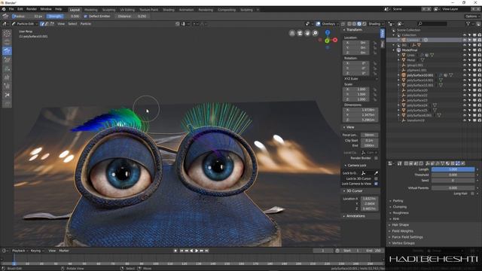This screenshot has width=482, height=271.
Task: Hide polySurface24 with its eye icon
Action: click(465, 105)
